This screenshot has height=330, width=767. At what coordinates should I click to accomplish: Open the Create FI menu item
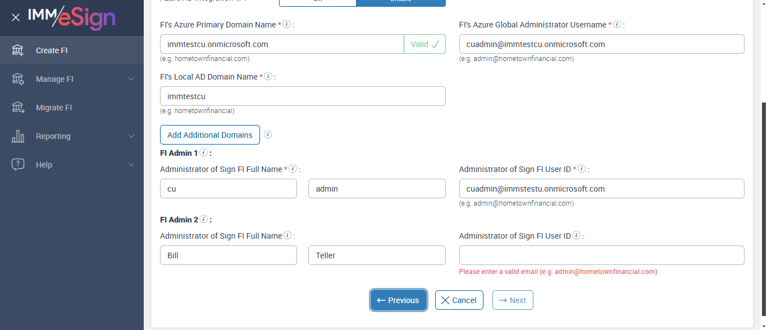(52, 50)
